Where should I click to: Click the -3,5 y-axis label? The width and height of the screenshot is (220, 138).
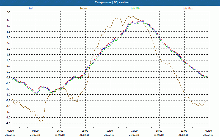(8, 112)
